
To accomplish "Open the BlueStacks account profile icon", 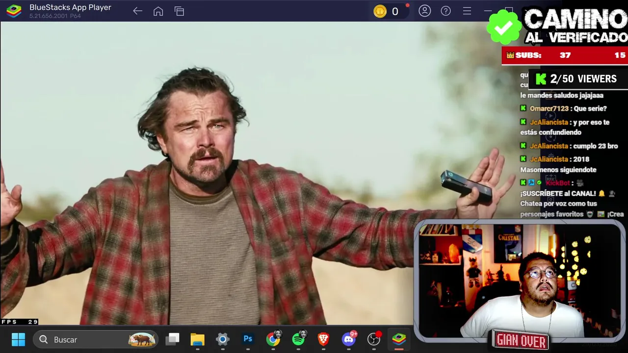I will tap(424, 11).
